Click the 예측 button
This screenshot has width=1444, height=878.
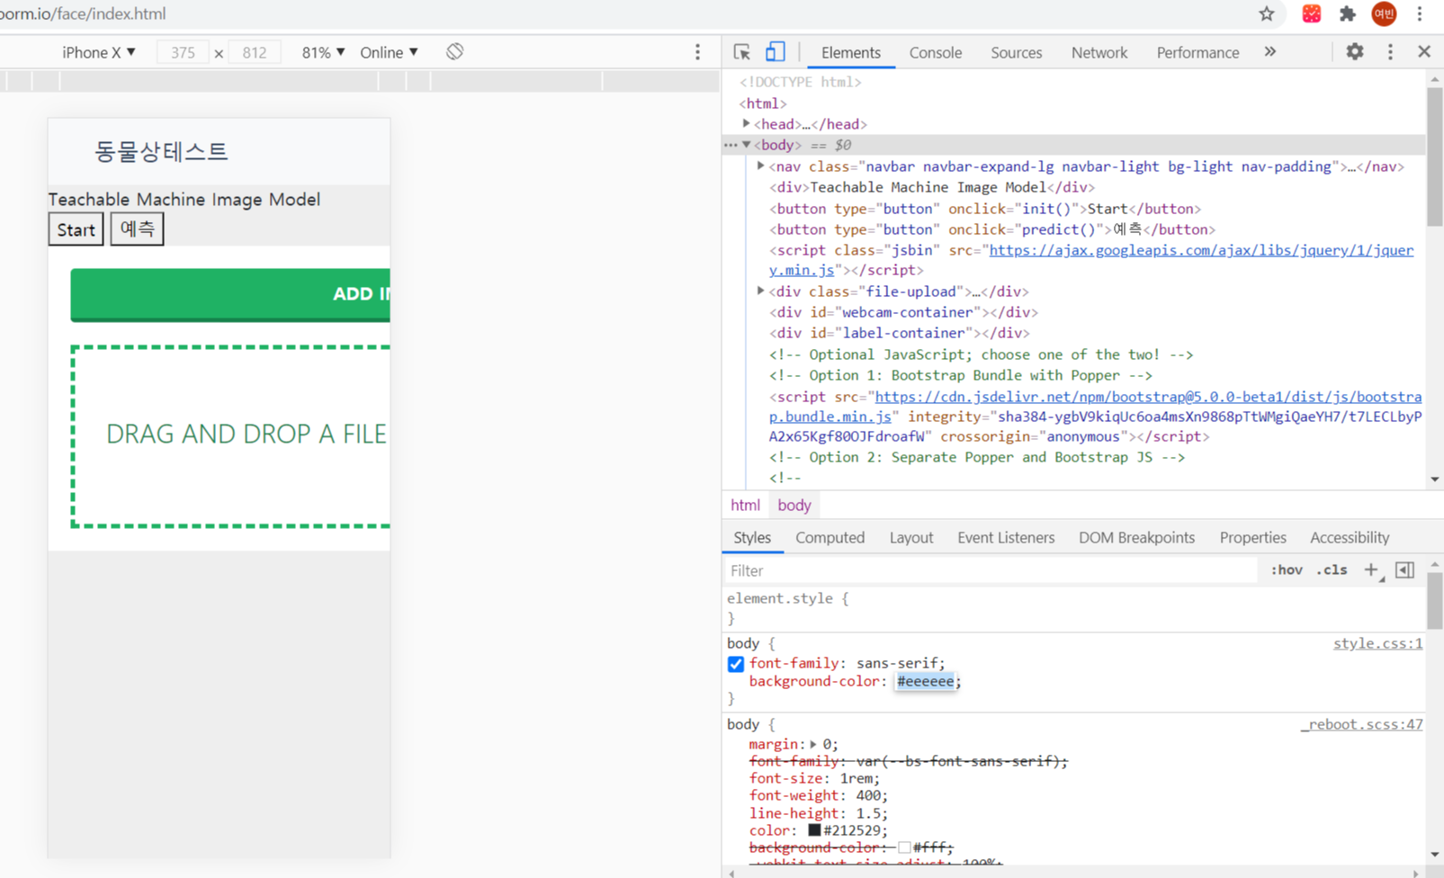(137, 229)
